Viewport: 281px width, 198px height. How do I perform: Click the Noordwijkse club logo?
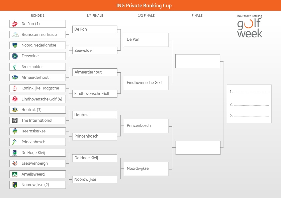coord(15,185)
